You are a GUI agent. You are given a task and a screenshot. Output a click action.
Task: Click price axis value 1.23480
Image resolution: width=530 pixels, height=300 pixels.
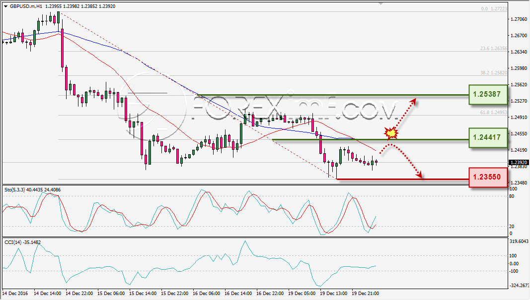[x=519, y=183]
